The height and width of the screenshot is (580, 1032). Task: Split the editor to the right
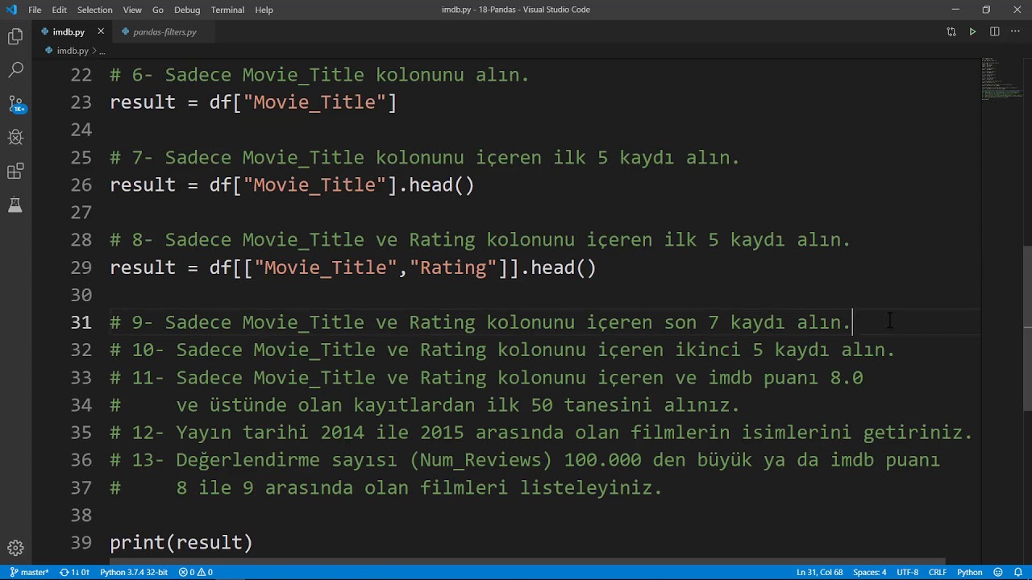point(994,31)
